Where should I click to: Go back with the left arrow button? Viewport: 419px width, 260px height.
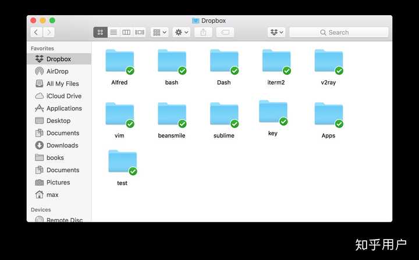click(x=36, y=33)
